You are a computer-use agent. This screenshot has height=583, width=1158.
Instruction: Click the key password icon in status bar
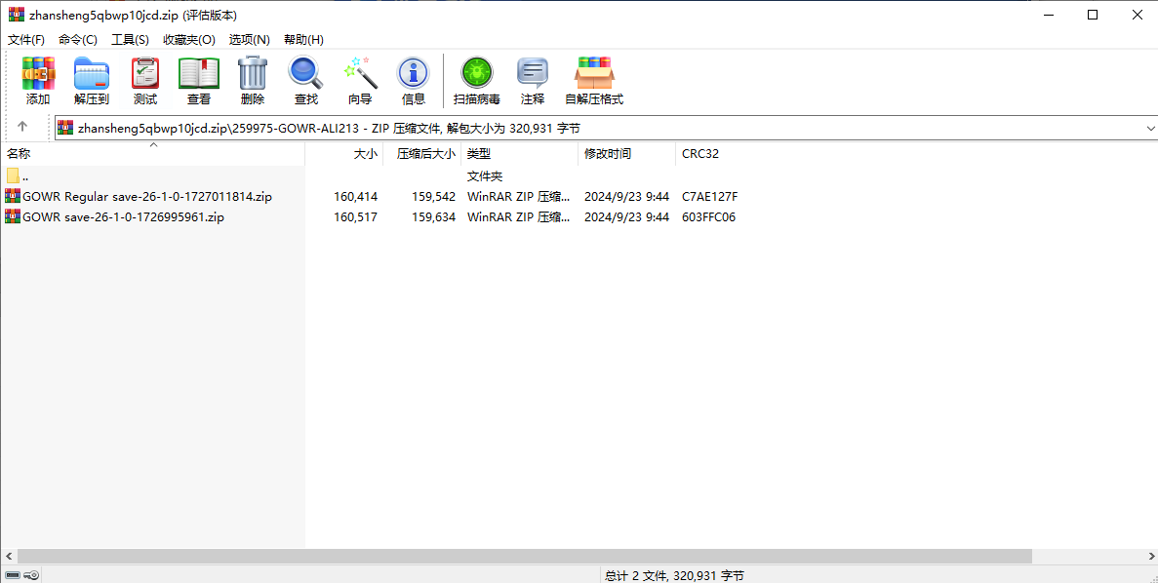31,575
